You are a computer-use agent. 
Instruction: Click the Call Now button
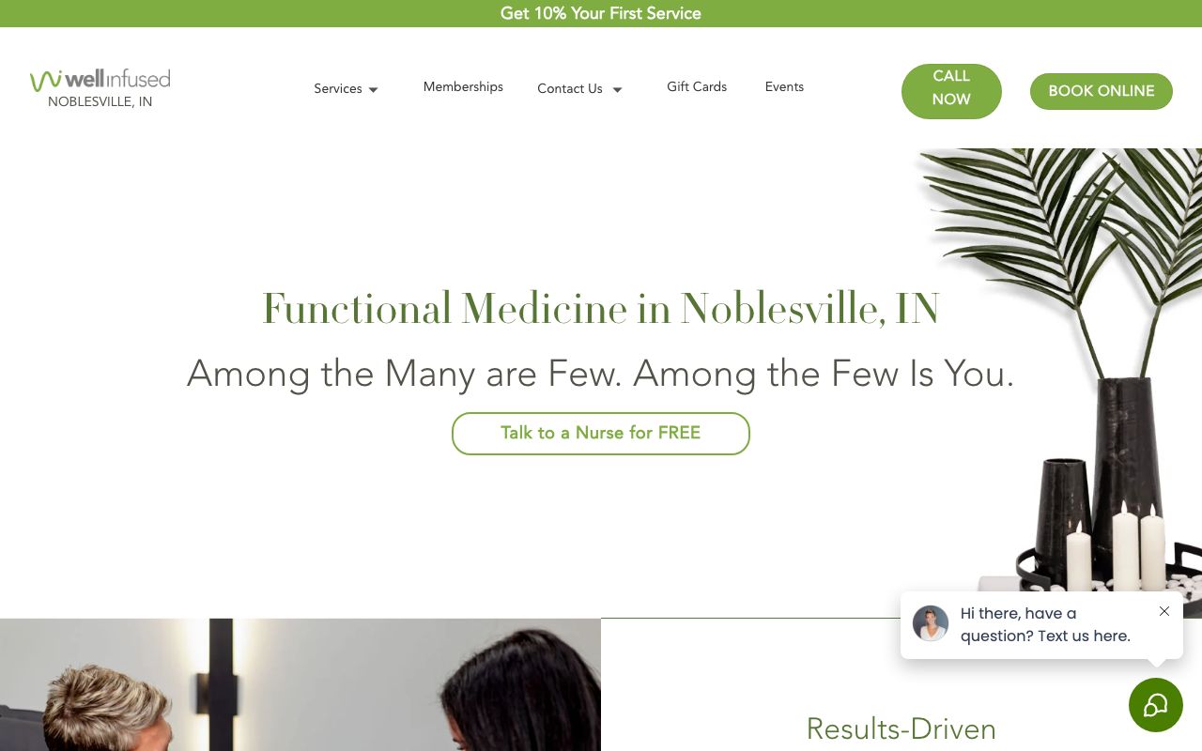point(951,91)
